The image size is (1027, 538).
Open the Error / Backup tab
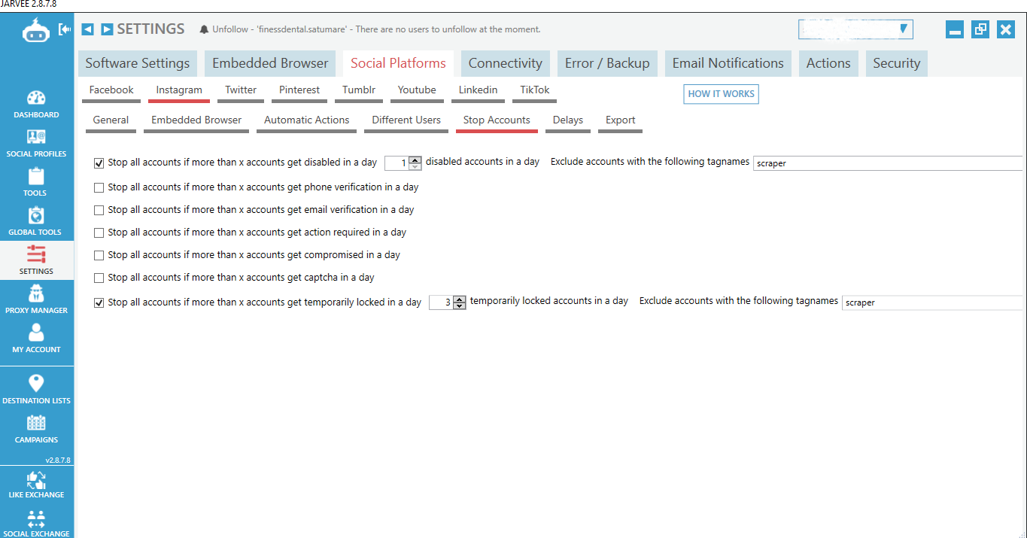tap(607, 63)
